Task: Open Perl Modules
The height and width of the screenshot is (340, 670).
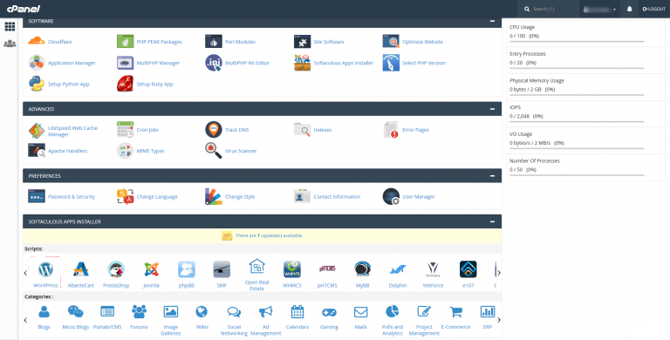Action: (x=230, y=42)
